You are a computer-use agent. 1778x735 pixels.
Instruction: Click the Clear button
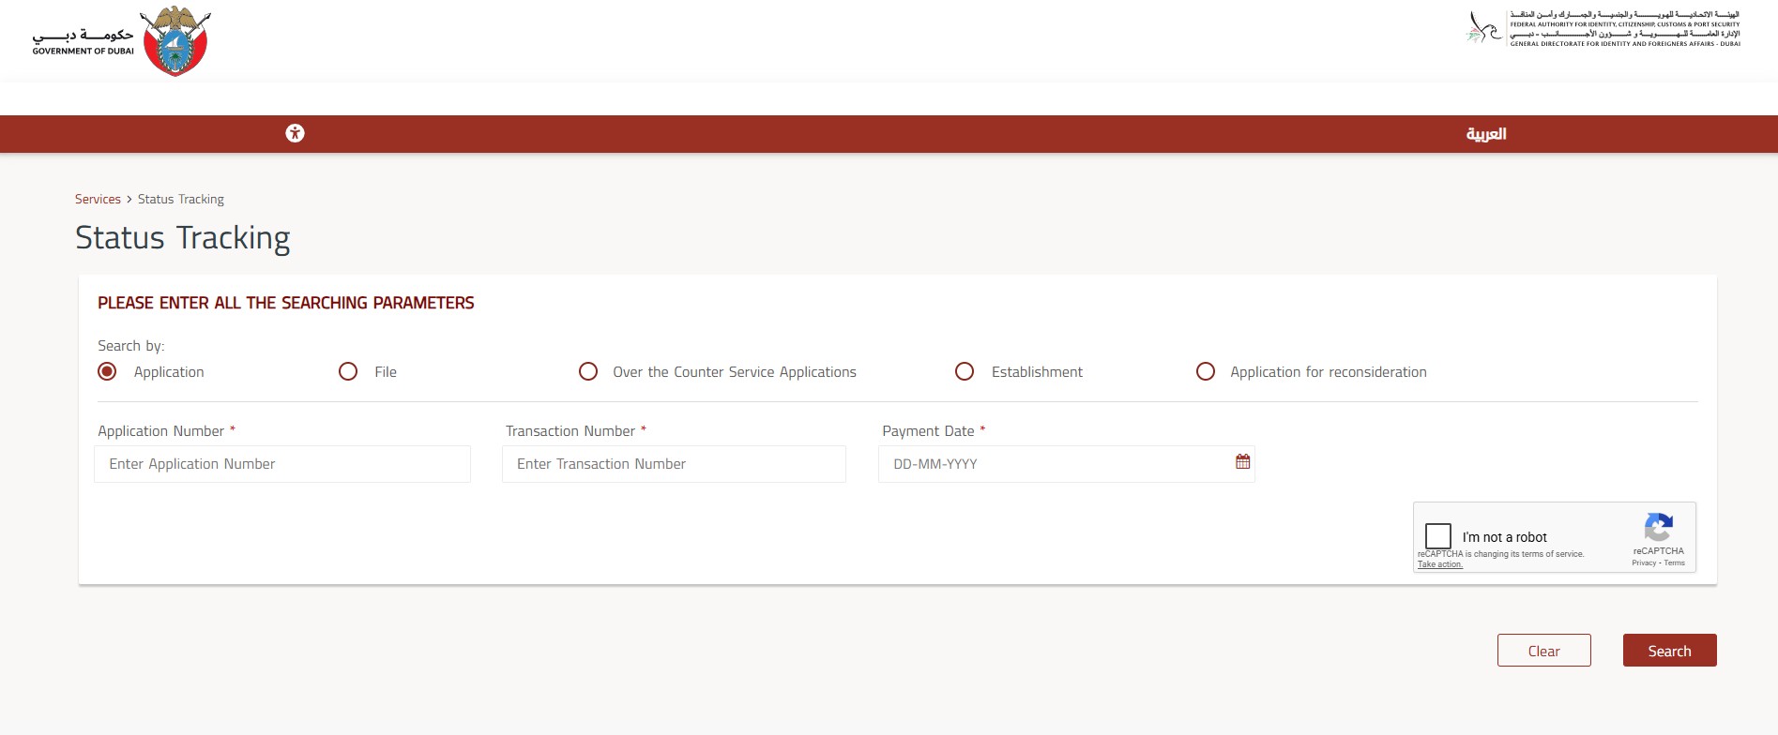pos(1544,651)
